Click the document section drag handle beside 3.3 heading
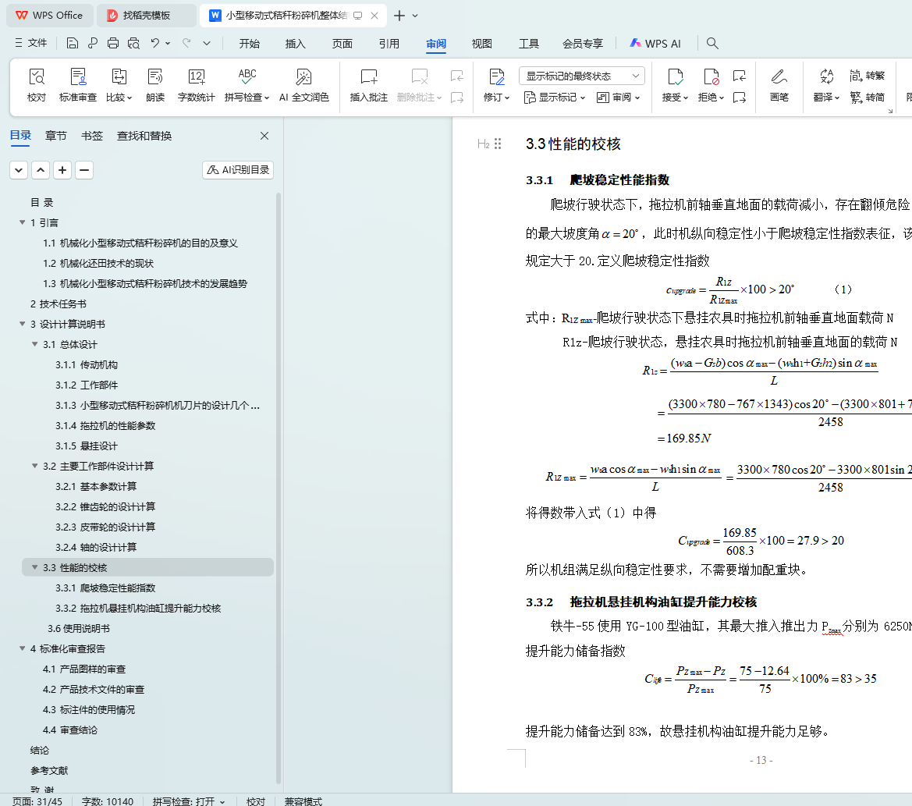The width and height of the screenshot is (912, 806). [498, 144]
